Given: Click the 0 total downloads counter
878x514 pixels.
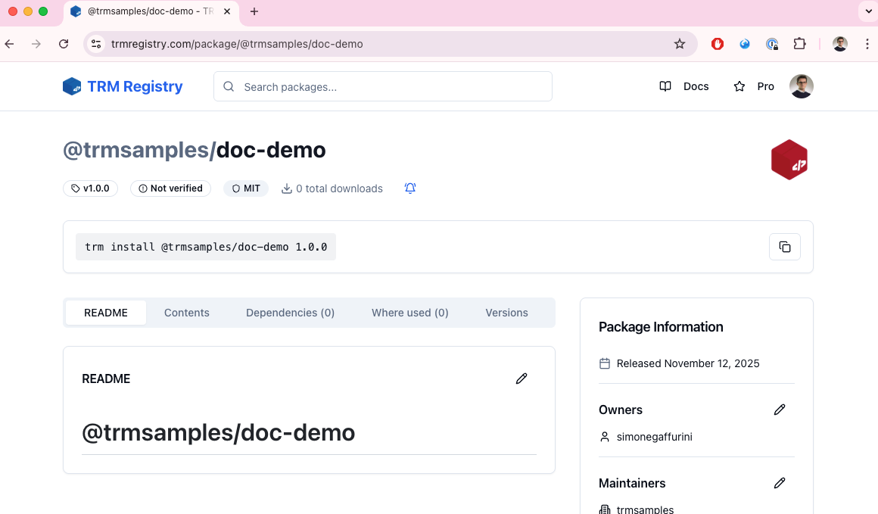Looking at the screenshot, I should click(339, 188).
